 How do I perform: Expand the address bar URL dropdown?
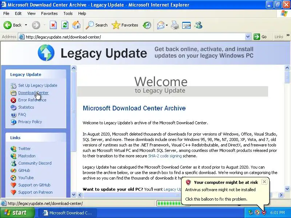pos(248,37)
